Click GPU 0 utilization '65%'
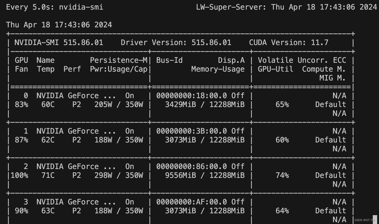This screenshot has width=379, height=224. pos(282,104)
